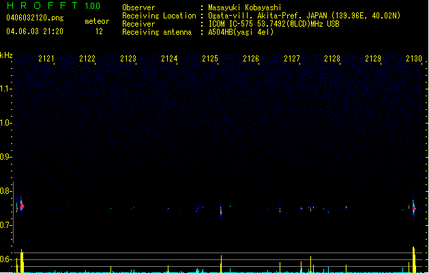Select the file name 0406032120.png

click(x=35, y=18)
